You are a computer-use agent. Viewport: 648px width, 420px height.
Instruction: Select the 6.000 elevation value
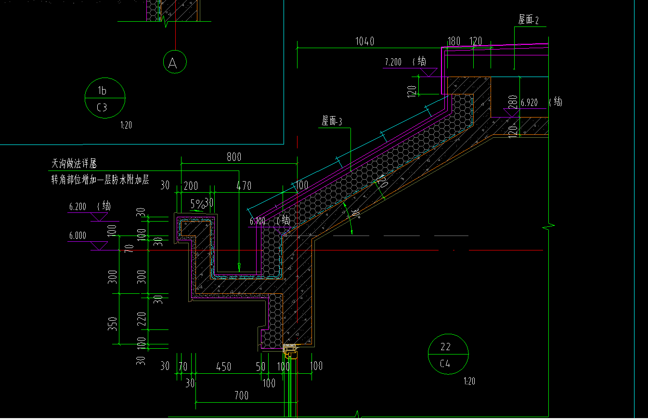coord(78,236)
